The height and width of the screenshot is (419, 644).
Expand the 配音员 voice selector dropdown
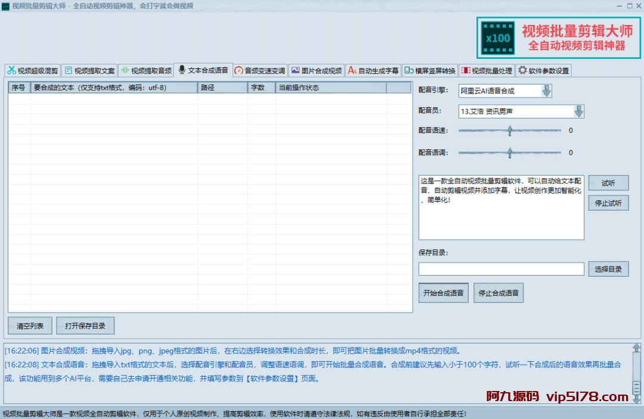coord(578,111)
